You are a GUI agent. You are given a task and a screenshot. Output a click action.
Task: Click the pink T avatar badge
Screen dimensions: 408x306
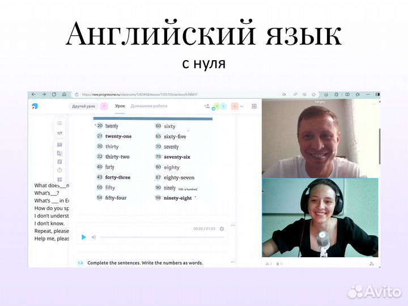tap(104, 106)
